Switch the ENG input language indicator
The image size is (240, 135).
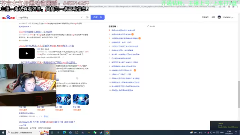pyautogui.click(x=222, y=133)
